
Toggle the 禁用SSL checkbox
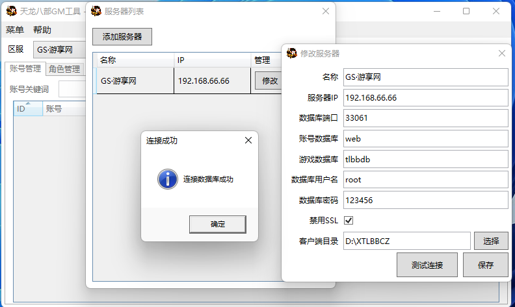click(x=349, y=221)
